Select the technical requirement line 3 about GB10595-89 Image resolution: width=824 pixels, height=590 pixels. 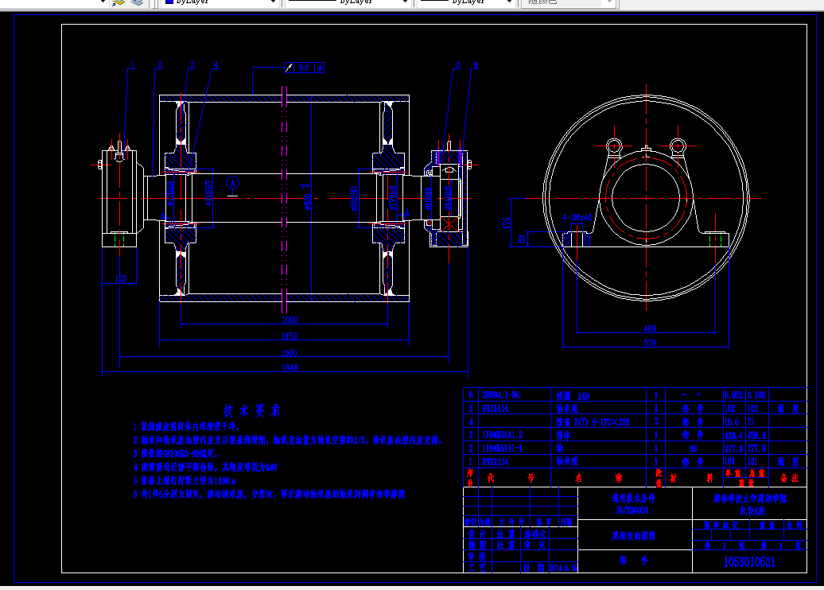[x=176, y=453]
